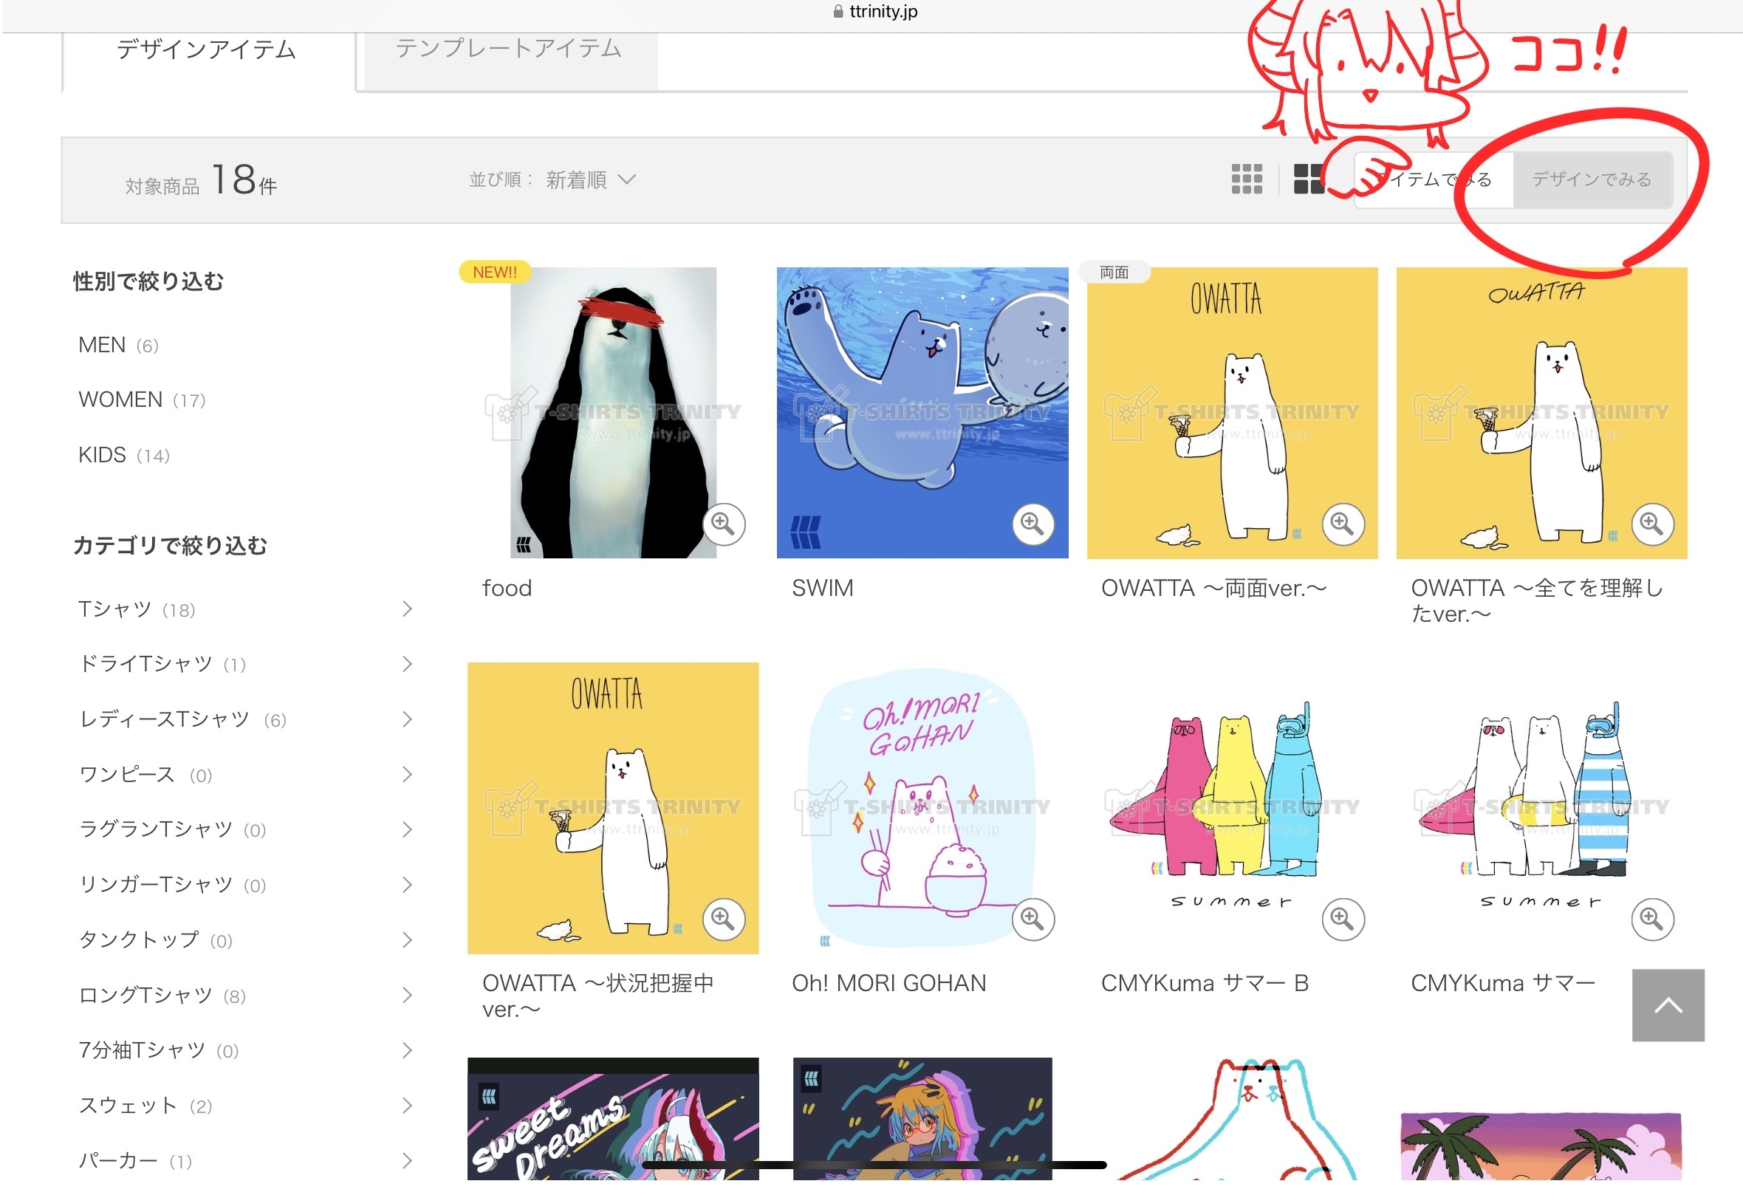Open the sweet Dreams design thumbnail
1743x1195 pixels.
coord(613,1119)
